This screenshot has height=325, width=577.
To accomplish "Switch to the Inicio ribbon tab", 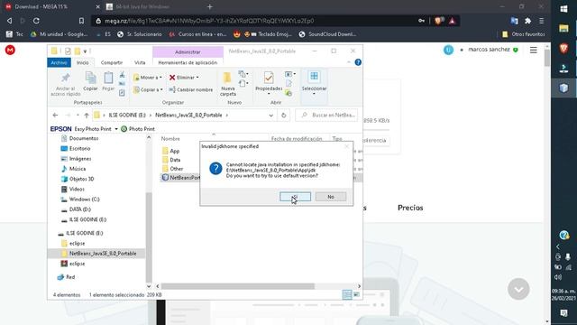I will coord(82,62).
